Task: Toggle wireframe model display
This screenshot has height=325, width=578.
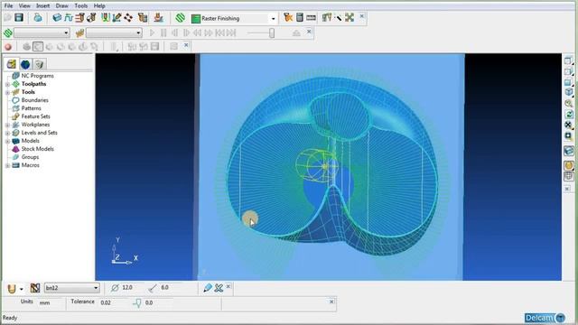Action: click(x=568, y=177)
